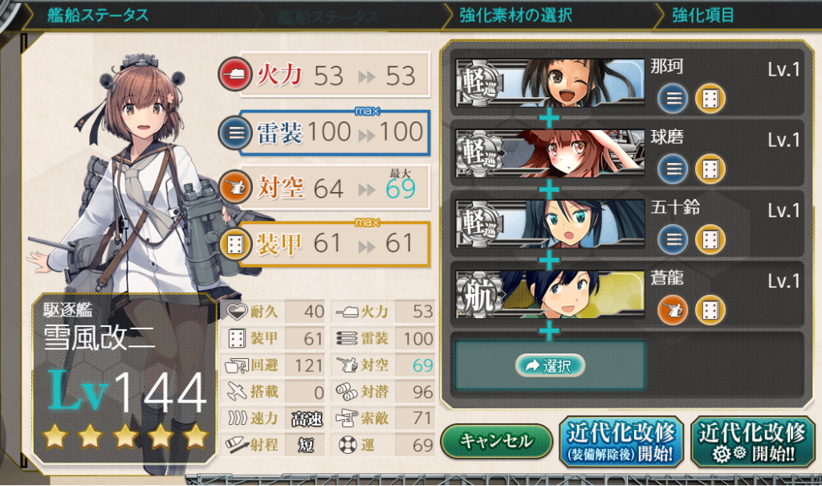822x486 pixels.
Task: Click the blue torpedo (雷装) stat icon
Action: point(234,133)
